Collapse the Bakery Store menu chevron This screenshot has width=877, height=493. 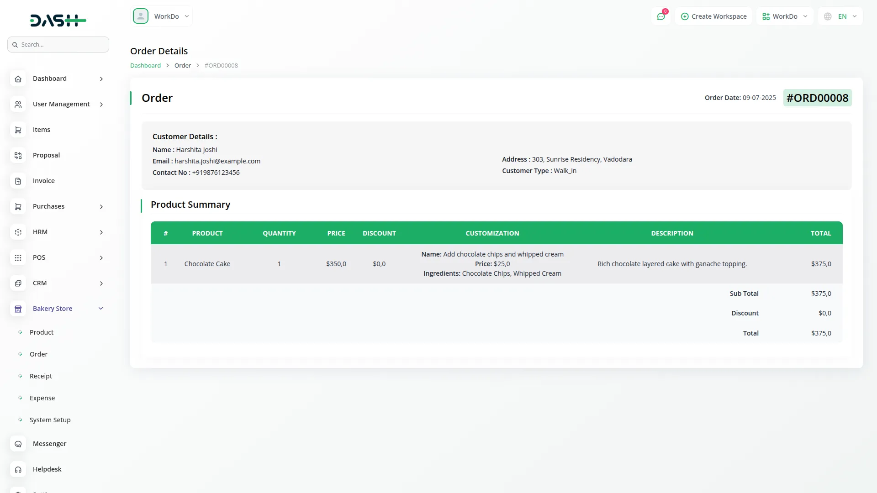click(x=101, y=309)
